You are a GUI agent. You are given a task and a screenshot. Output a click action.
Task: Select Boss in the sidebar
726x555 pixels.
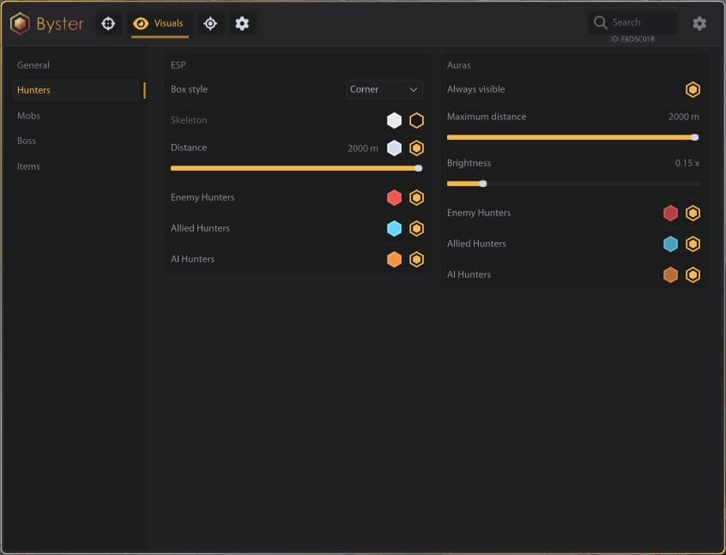click(27, 141)
